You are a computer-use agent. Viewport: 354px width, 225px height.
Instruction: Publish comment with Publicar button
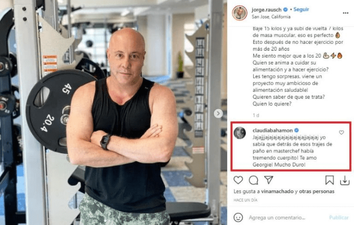pyautogui.click(x=339, y=218)
